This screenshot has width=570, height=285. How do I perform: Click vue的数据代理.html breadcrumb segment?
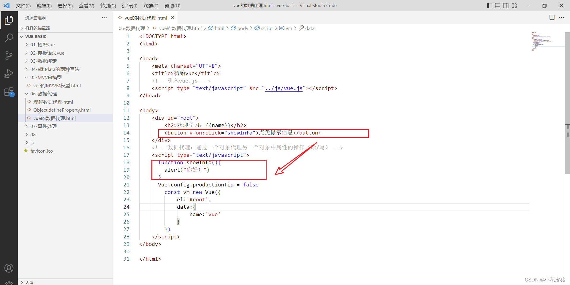pos(177,28)
